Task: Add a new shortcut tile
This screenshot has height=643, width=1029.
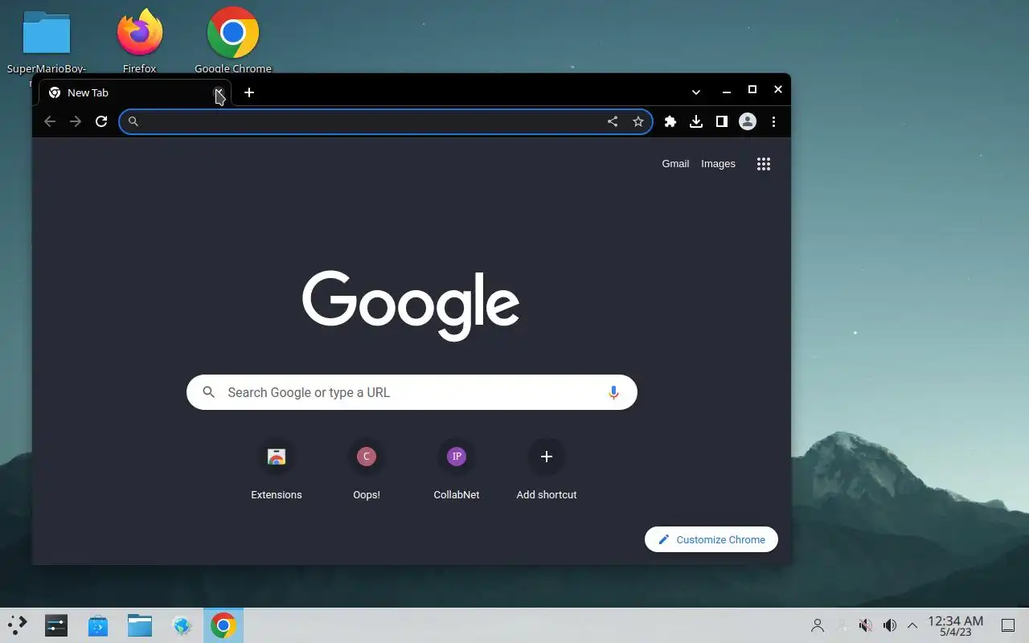Action: click(x=547, y=469)
